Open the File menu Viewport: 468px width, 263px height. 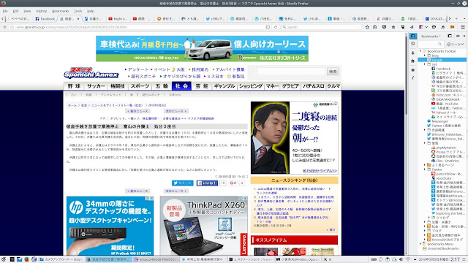(x=5, y=11)
